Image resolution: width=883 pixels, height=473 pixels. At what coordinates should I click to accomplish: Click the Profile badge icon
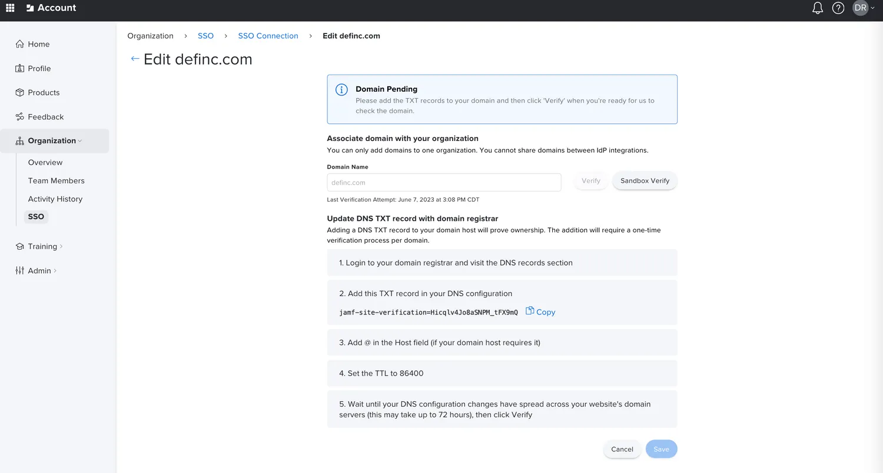click(19, 68)
